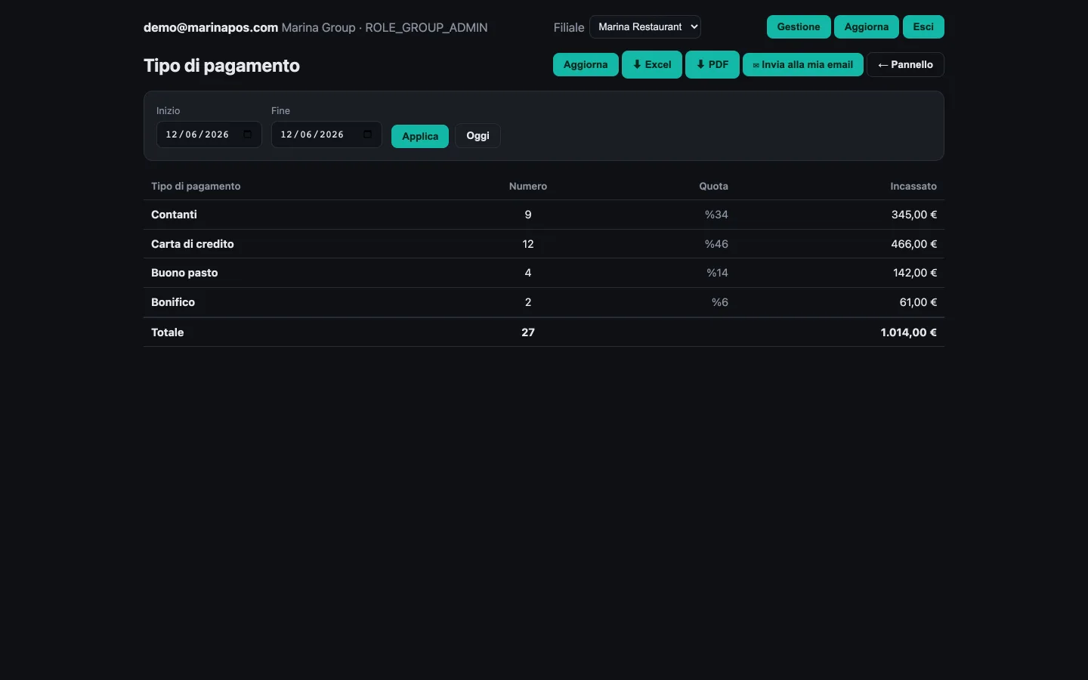
Task: Select the Carta di credito row
Action: point(544,244)
